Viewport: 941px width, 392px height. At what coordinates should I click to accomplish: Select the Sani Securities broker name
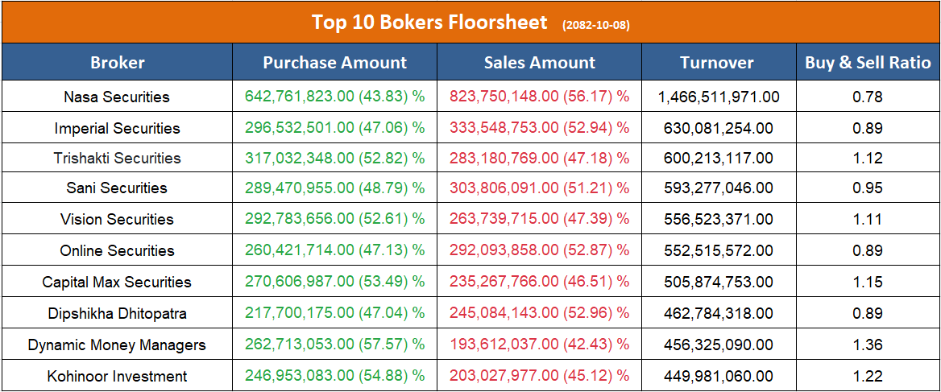pyautogui.click(x=117, y=188)
